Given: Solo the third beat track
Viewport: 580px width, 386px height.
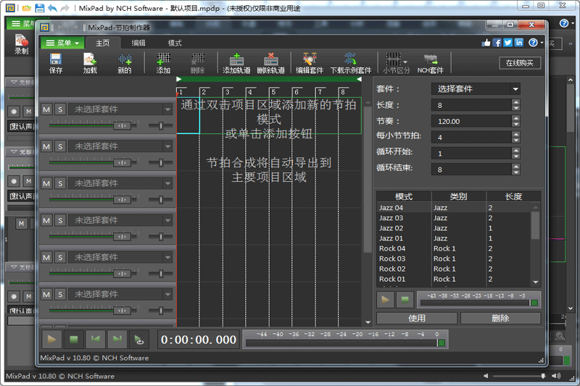Looking at the screenshot, I should [60, 183].
